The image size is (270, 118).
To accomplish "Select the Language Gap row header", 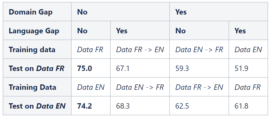I will tap(37, 30).
